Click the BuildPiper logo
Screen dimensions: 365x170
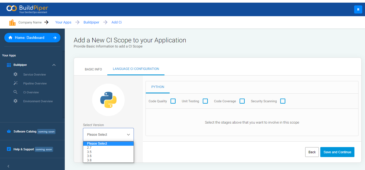click(27, 9)
